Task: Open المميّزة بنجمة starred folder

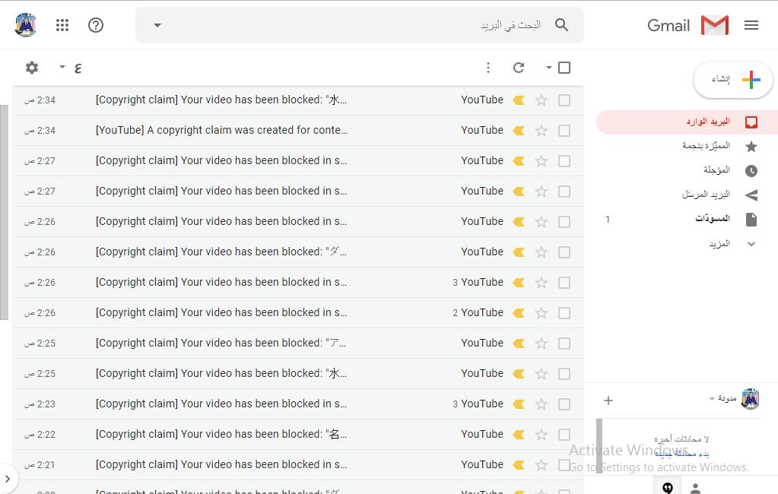Action: [x=706, y=146]
